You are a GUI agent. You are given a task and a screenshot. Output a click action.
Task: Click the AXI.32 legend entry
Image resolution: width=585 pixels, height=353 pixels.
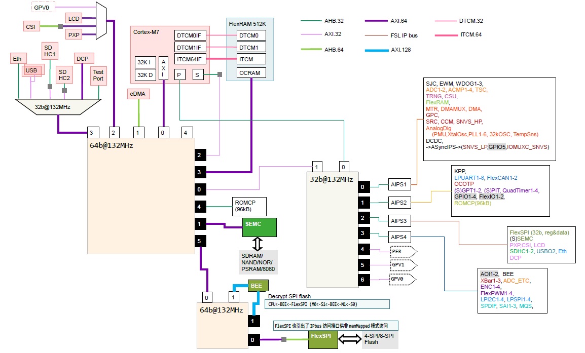pos(321,34)
